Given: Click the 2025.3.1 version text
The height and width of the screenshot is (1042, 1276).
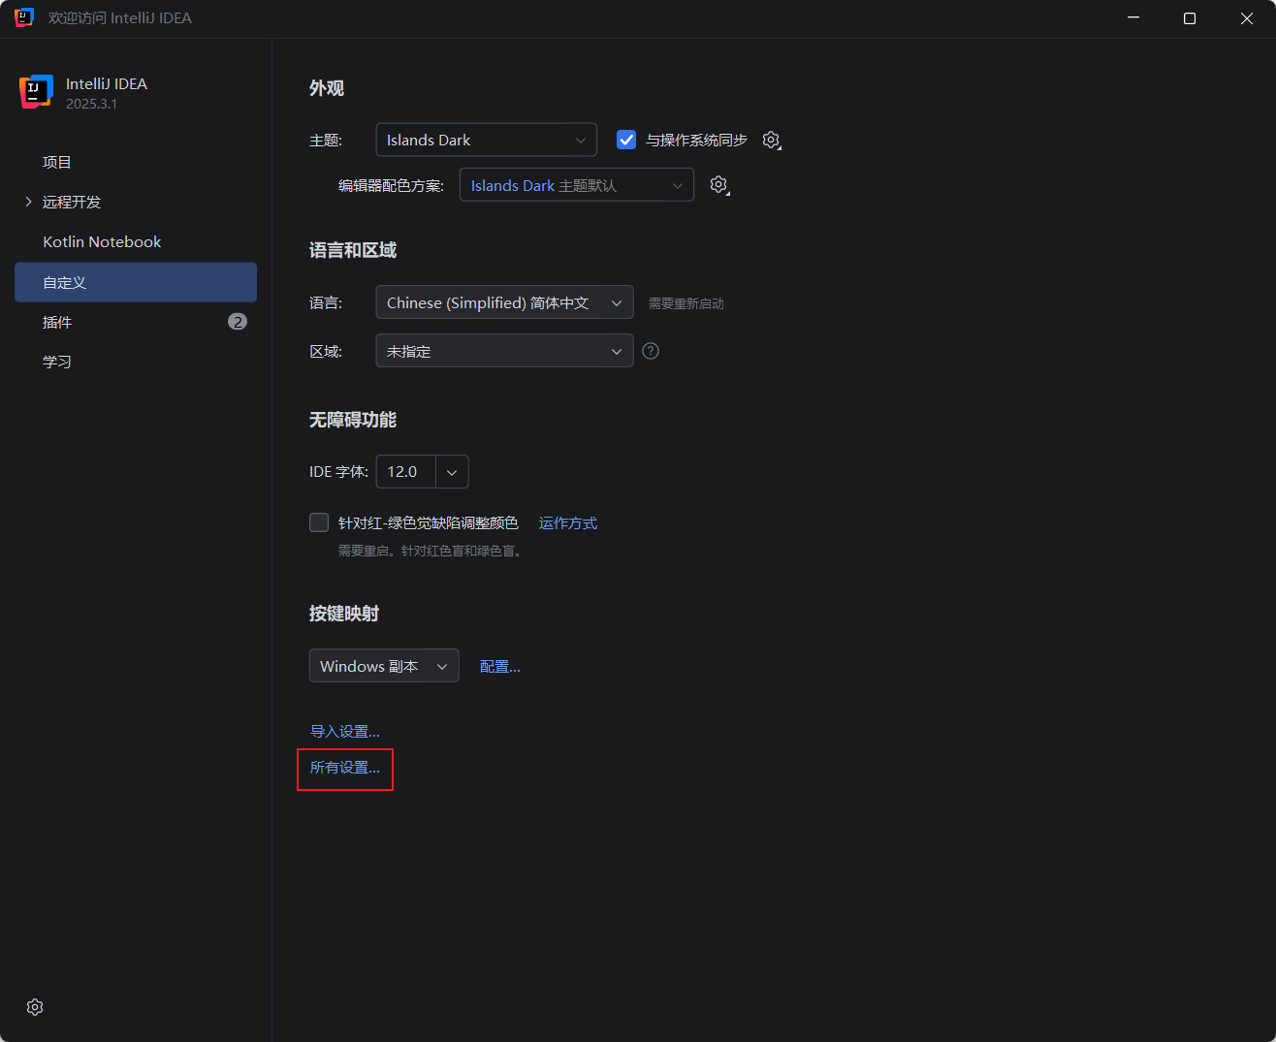Looking at the screenshot, I should click(x=91, y=104).
